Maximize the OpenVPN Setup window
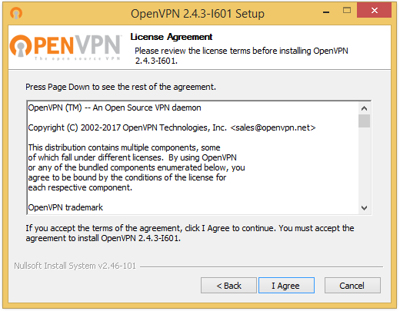This screenshot has width=400, height=311. click(347, 11)
